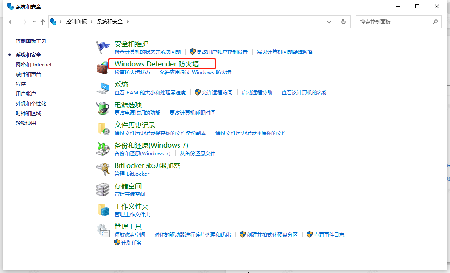Select 系统和安全 in sidebar
450x273 pixels.
[28, 55]
